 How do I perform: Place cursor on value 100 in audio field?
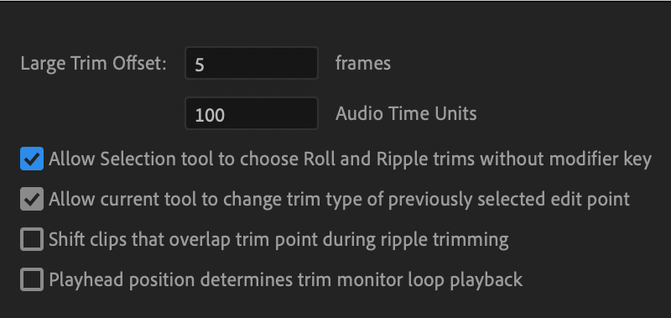pos(210,115)
